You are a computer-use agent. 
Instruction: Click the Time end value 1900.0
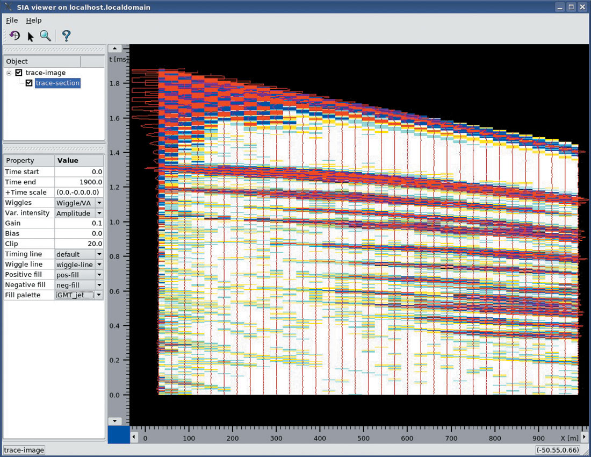coord(79,182)
